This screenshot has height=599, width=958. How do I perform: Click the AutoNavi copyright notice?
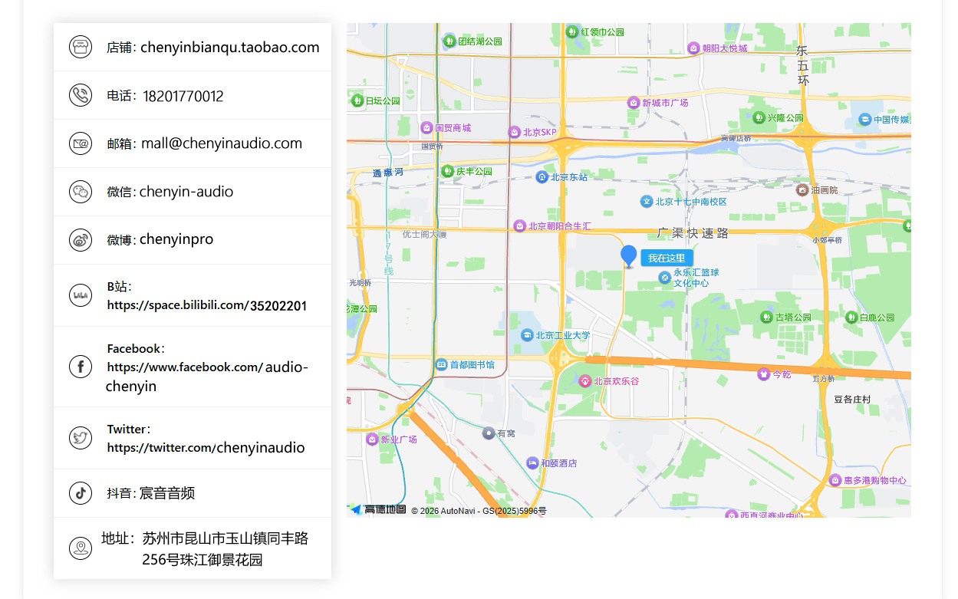click(479, 511)
